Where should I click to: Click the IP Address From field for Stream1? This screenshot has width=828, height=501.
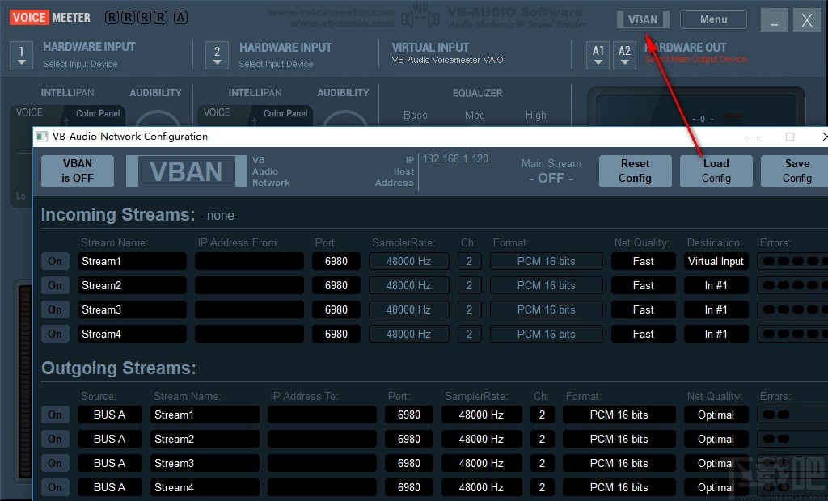coord(249,261)
